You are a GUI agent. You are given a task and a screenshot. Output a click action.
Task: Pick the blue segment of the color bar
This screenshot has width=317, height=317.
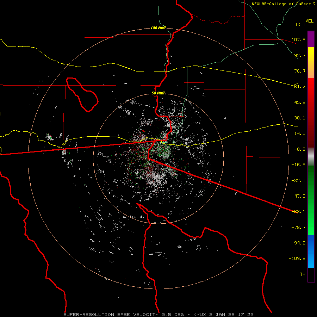(x=311, y=251)
